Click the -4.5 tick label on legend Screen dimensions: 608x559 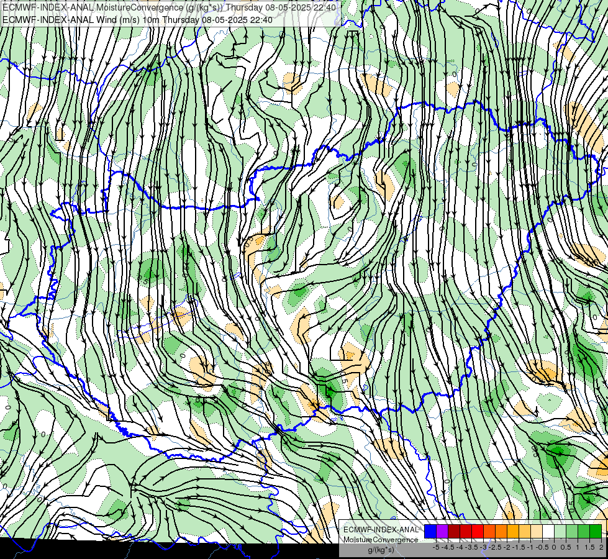(x=448, y=547)
